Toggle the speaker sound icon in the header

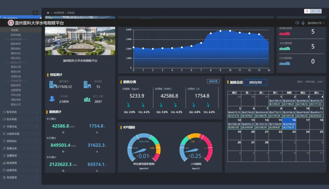tap(297, 23)
